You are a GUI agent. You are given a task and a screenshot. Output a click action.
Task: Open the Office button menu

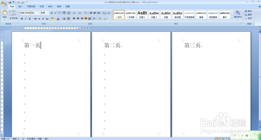point(3,3)
